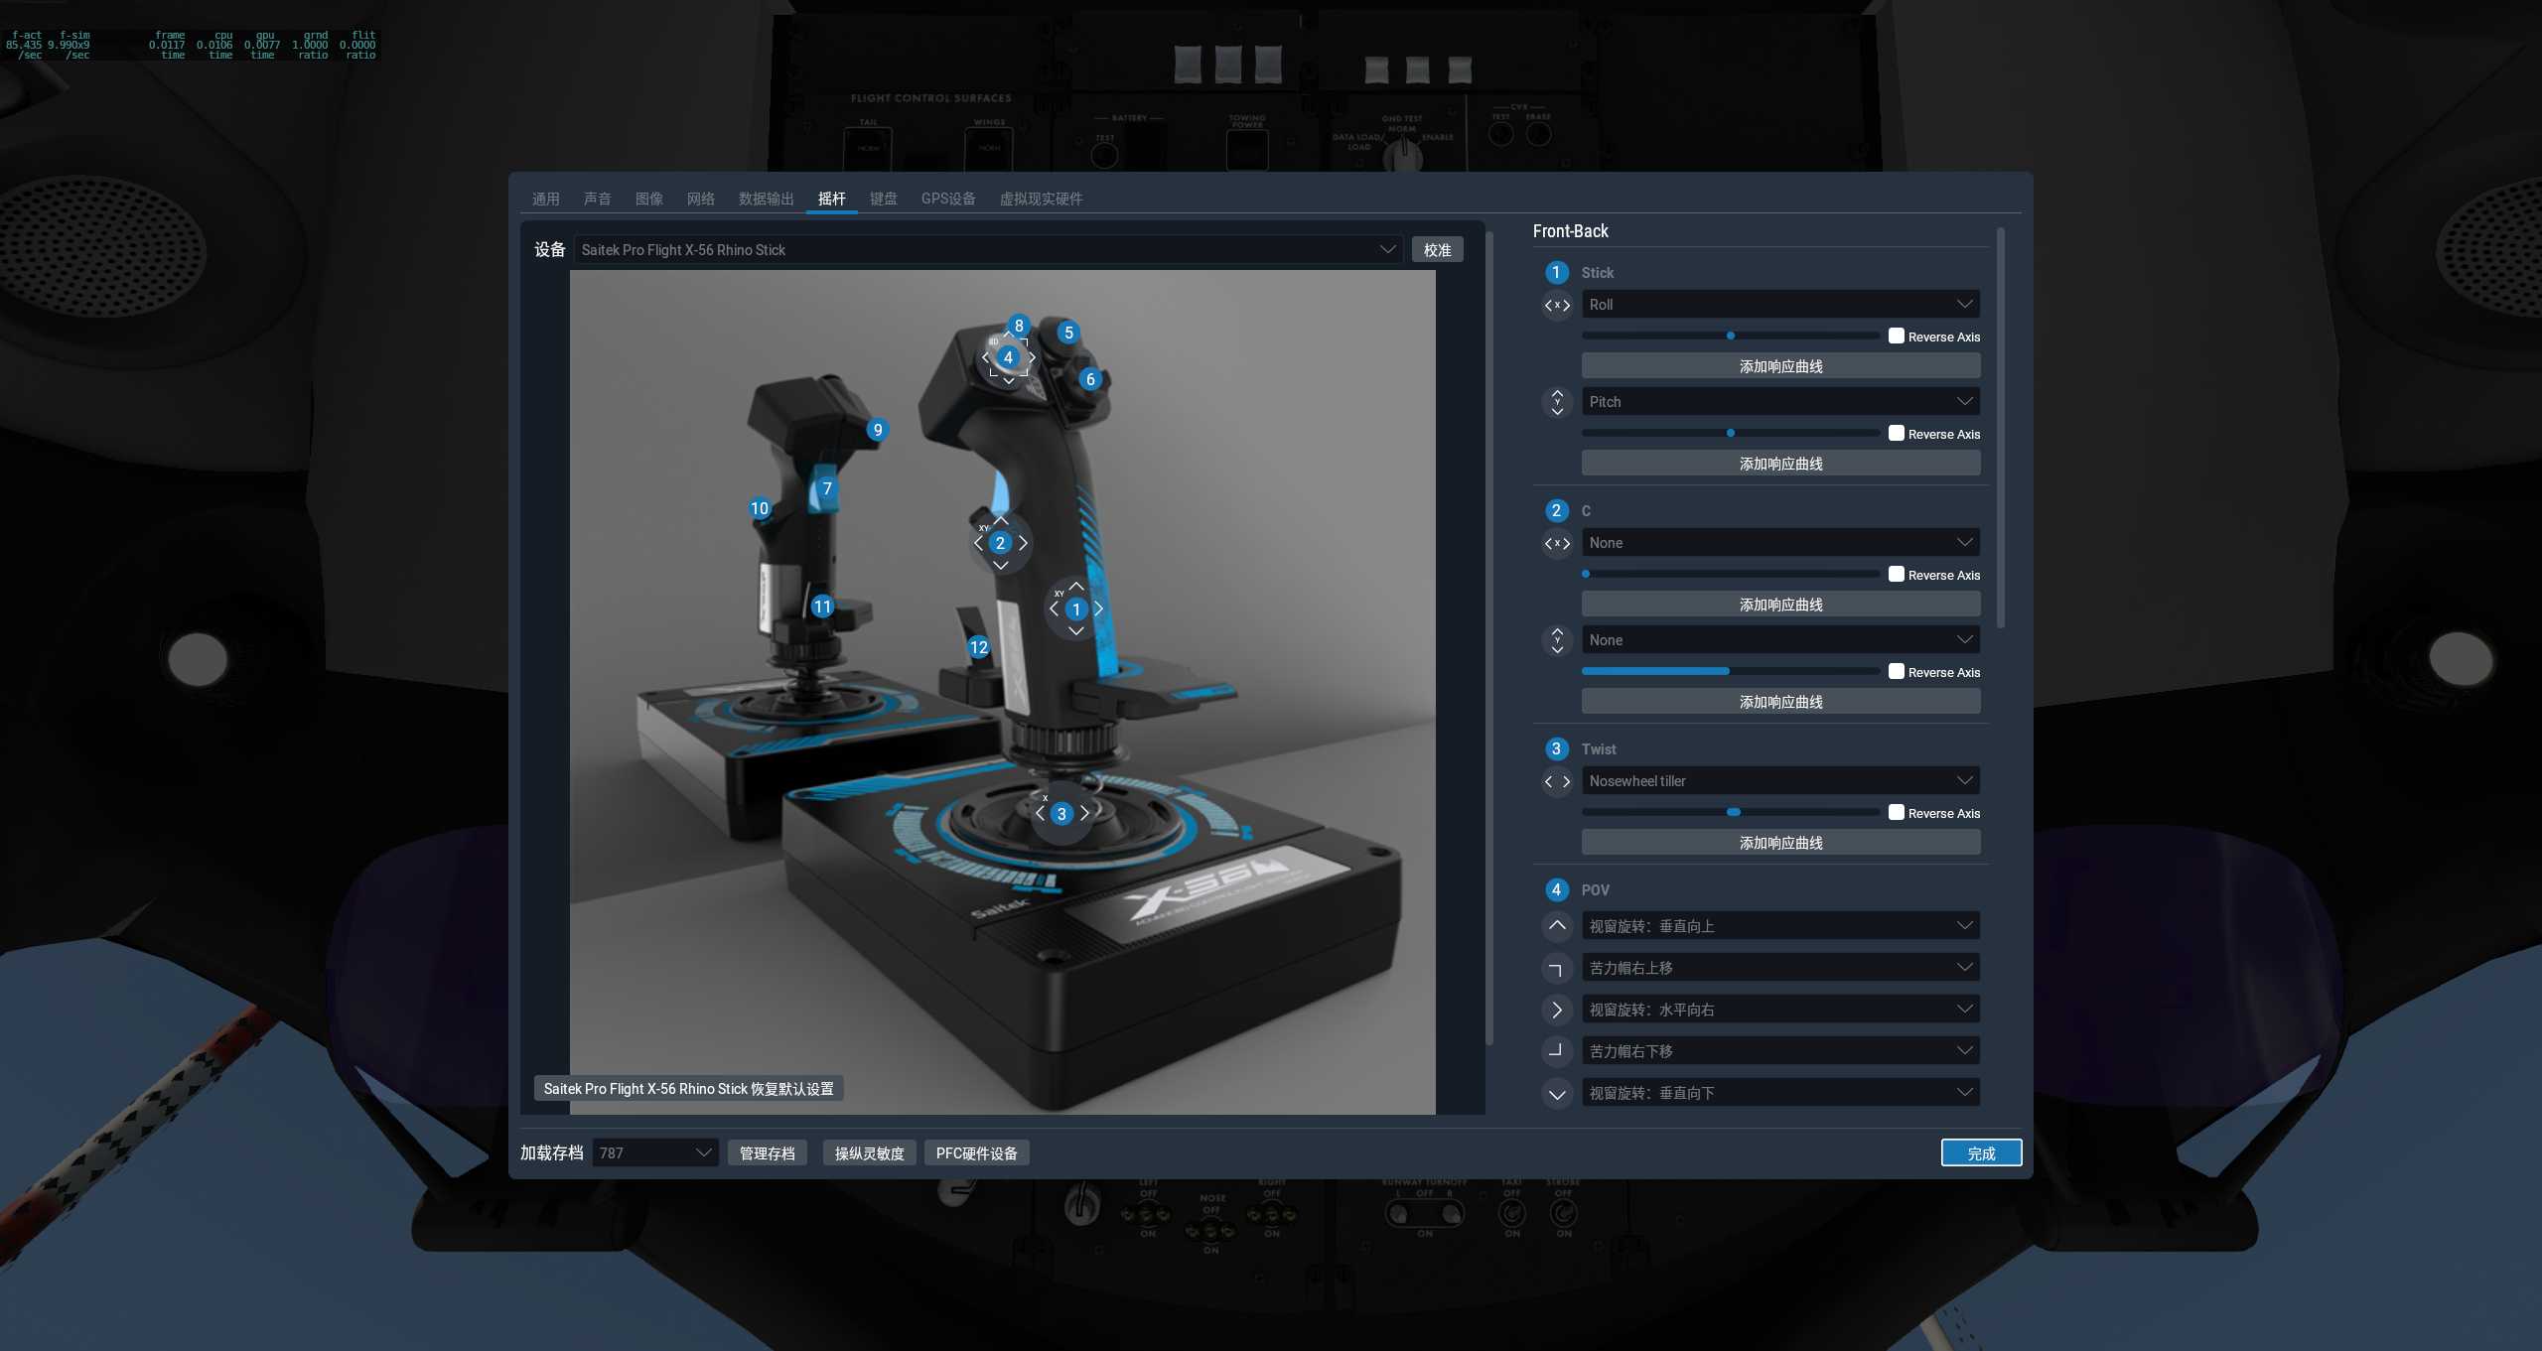Screen dimensions: 2542x1351
Task: Open the GPS设备 tab
Action: coord(947,199)
